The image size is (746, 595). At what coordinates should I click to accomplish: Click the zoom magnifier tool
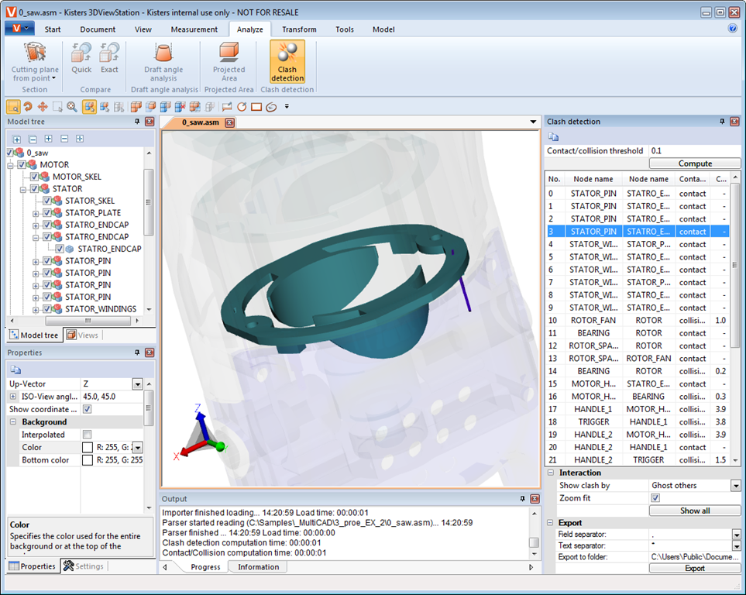pos(72,107)
